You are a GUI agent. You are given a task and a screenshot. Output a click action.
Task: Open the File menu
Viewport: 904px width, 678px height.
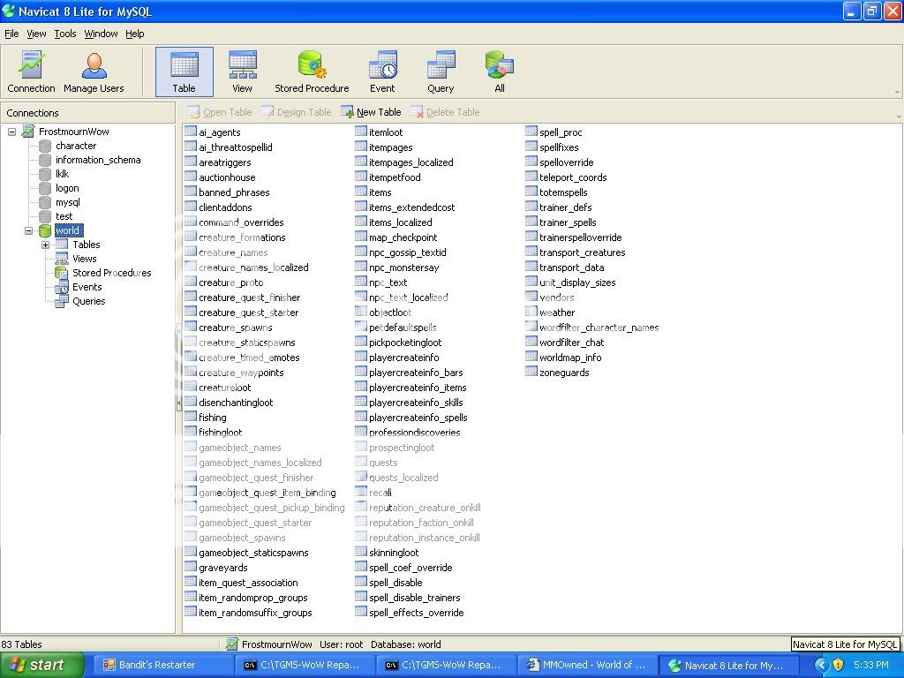pos(11,34)
